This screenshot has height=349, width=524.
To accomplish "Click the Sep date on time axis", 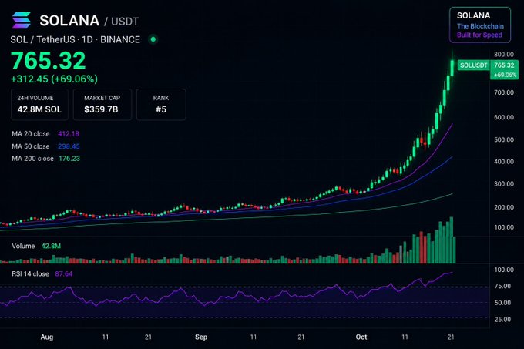I will (201, 337).
